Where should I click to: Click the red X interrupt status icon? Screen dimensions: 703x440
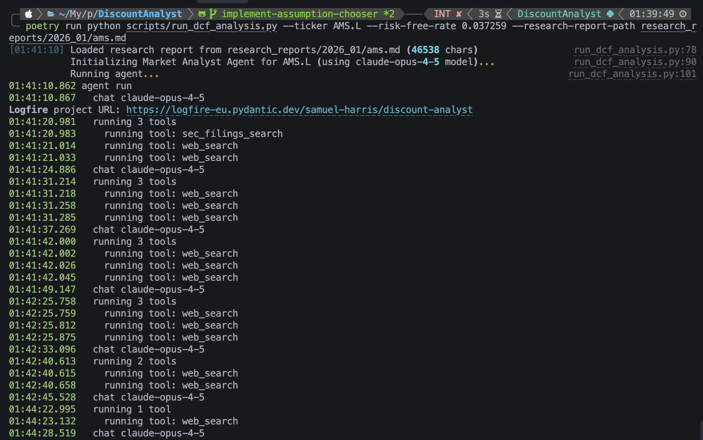coord(459,14)
